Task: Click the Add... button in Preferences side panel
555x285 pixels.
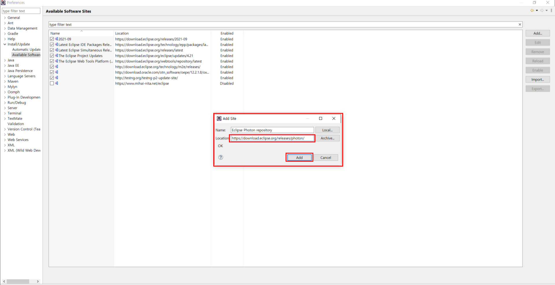Action: click(x=538, y=33)
